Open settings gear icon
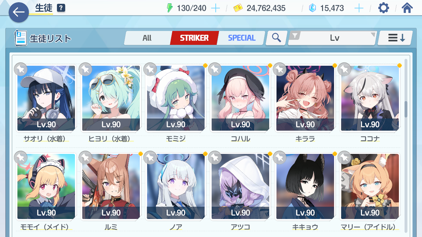The width and height of the screenshot is (422, 237). [x=384, y=8]
